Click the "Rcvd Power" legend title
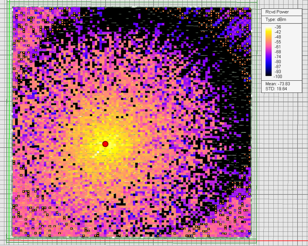Viewport: 308px width, 246px height. tap(277, 12)
